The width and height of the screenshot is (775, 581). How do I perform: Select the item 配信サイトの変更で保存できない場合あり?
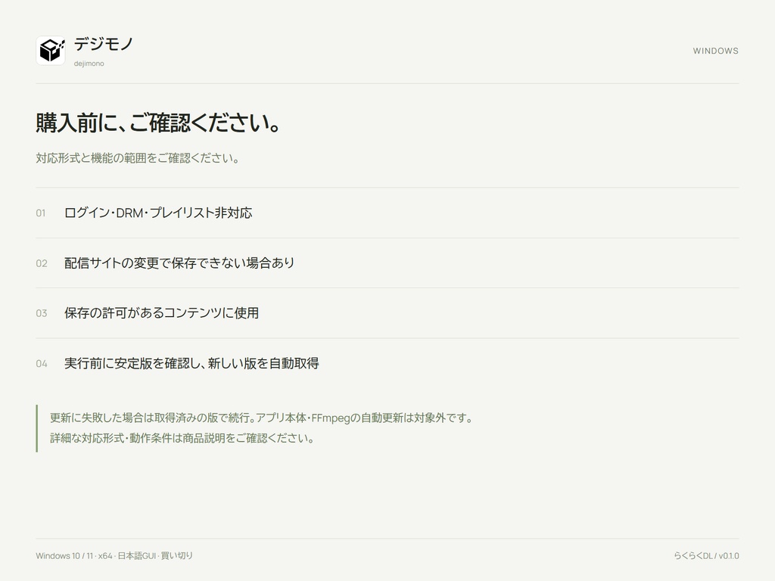(x=179, y=263)
